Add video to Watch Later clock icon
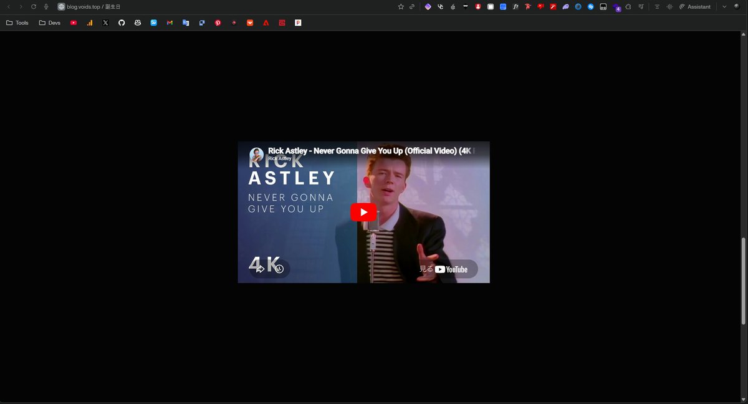The width and height of the screenshot is (748, 404). pyautogui.click(x=279, y=269)
